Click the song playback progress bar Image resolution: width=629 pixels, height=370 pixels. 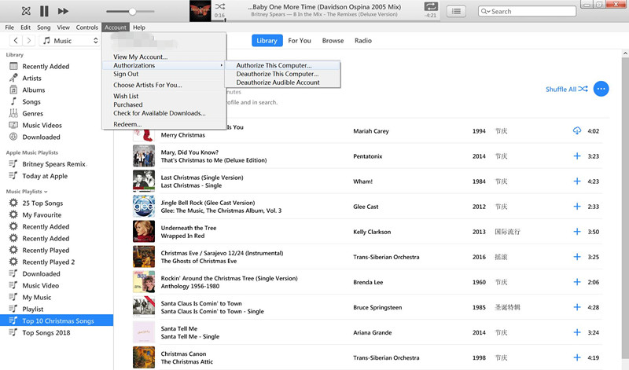325,20
